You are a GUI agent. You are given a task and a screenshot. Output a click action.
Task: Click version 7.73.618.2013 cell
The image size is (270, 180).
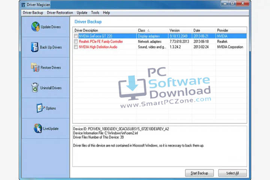click(179, 42)
